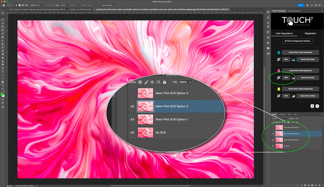
Task: Open the Touch7 book guide icon
Action: tap(312, 106)
